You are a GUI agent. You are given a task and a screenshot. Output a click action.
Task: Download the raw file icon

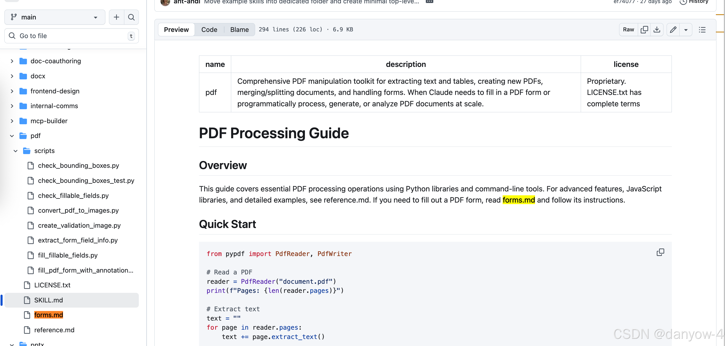(x=656, y=30)
